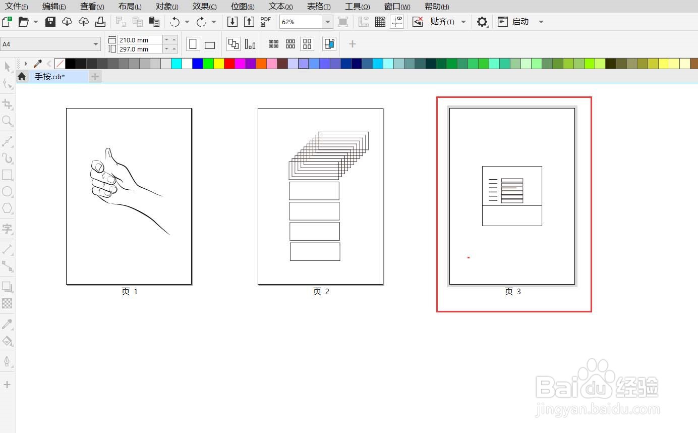Undo the last action
The image size is (698, 433).
(x=175, y=22)
